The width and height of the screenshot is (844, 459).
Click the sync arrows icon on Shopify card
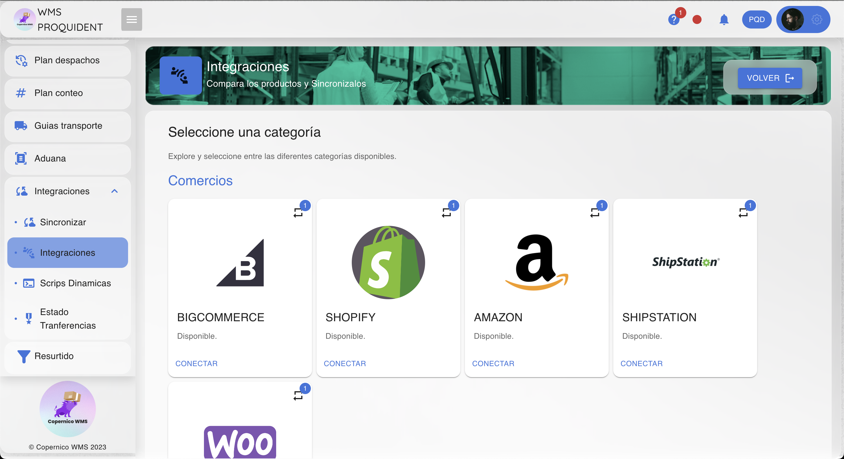click(x=447, y=213)
